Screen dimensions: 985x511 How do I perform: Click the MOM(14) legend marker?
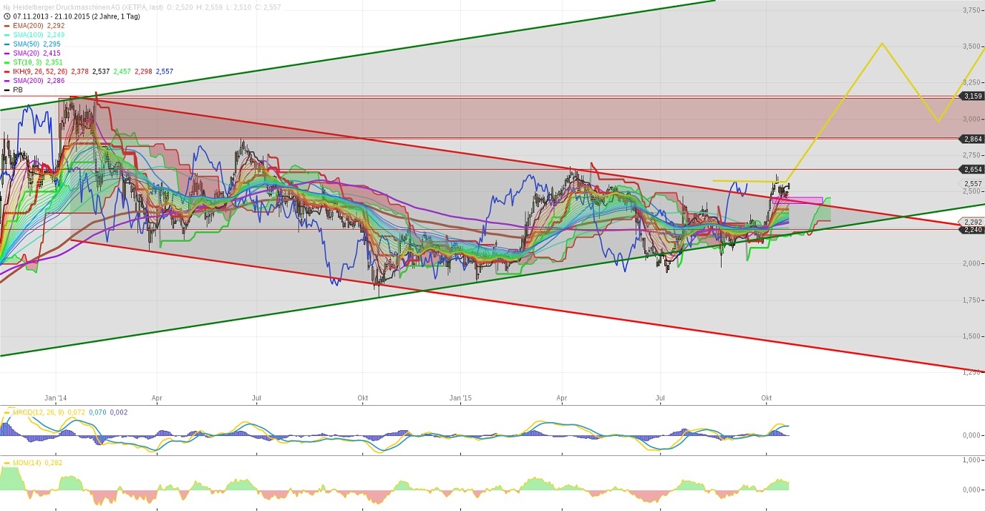click(7, 462)
